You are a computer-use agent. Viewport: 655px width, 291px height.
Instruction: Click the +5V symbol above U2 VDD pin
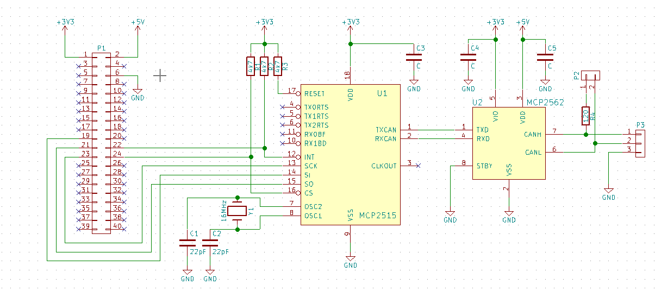(523, 27)
